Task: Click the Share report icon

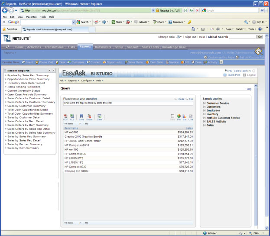Action: click(x=89, y=117)
